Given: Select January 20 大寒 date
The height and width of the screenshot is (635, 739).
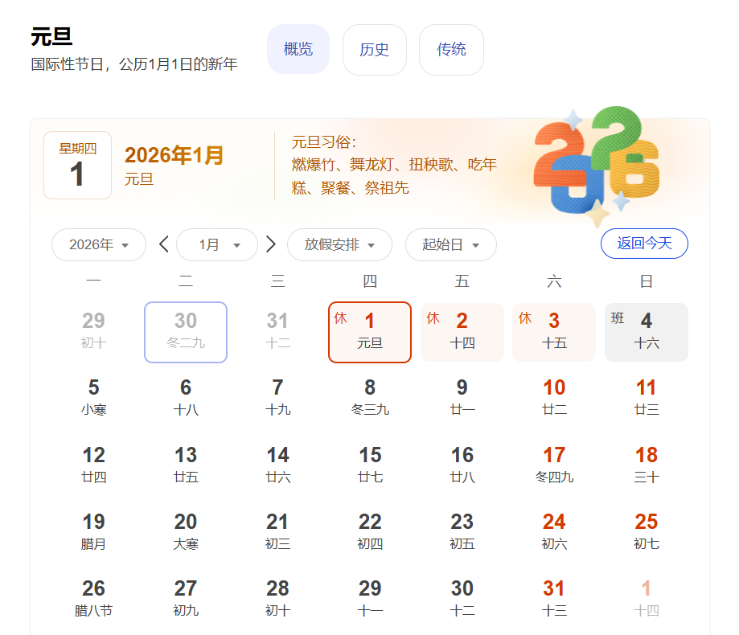Looking at the screenshot, I should (x=186, y=531).
